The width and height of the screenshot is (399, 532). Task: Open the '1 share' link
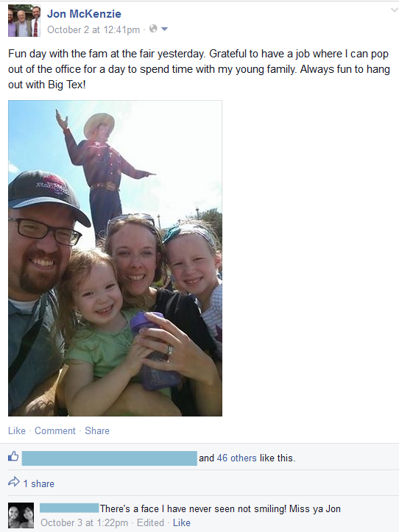pos(39,483)
